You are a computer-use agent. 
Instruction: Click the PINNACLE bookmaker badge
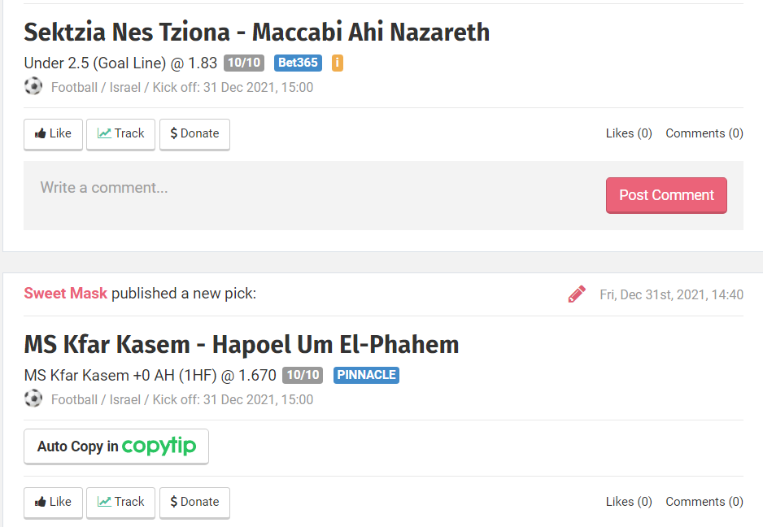point(366,375)
